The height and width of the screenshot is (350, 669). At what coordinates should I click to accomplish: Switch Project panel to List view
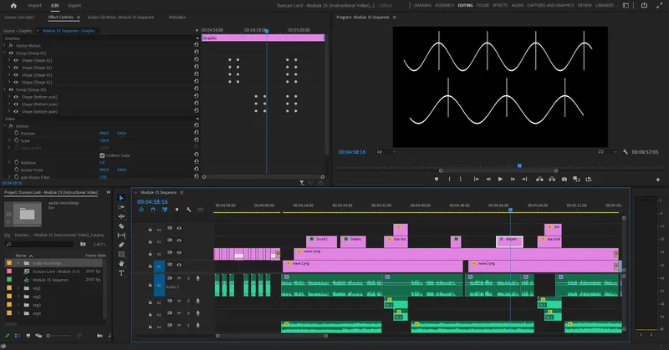click(x=18, y=336)
